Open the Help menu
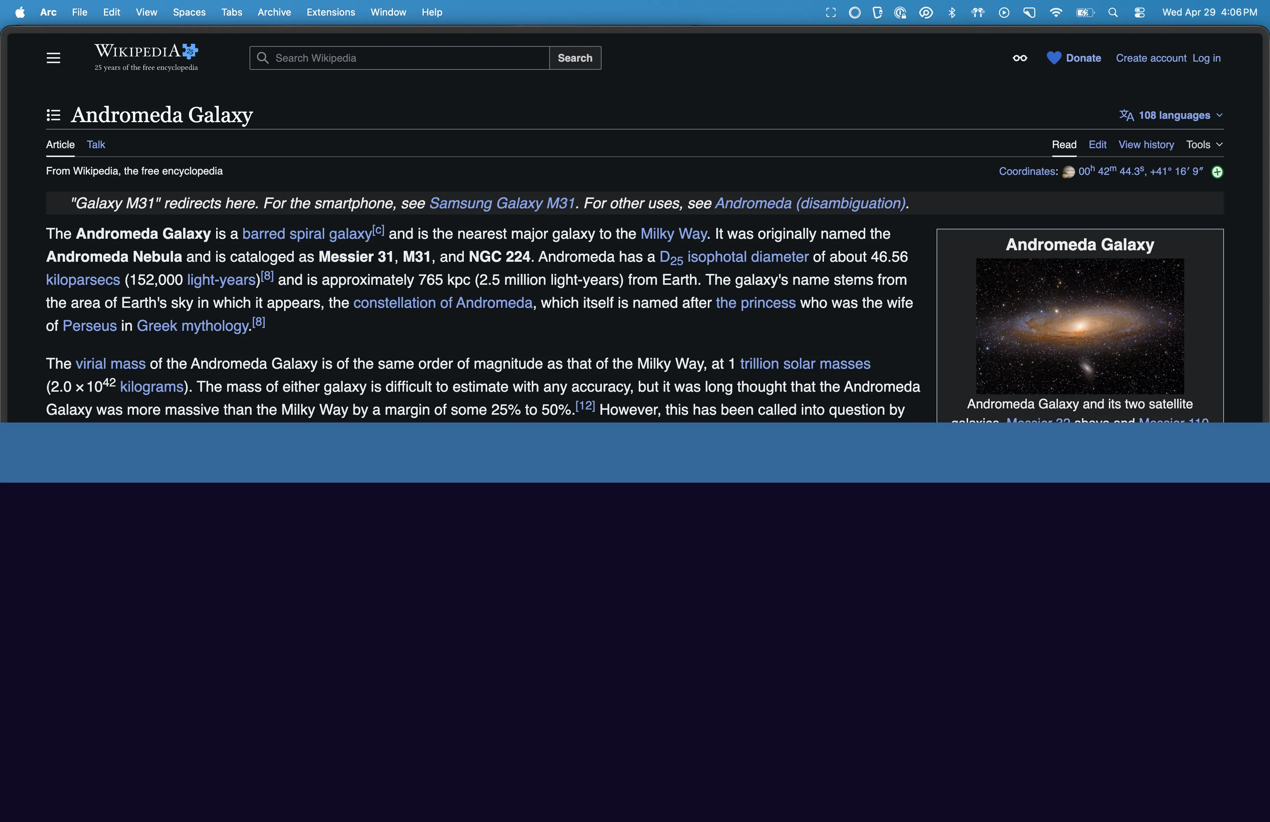This screenshot has height=822, width=1270. [432, 12]
